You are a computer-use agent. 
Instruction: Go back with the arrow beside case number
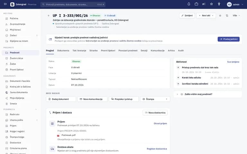(x=49, y=15)
